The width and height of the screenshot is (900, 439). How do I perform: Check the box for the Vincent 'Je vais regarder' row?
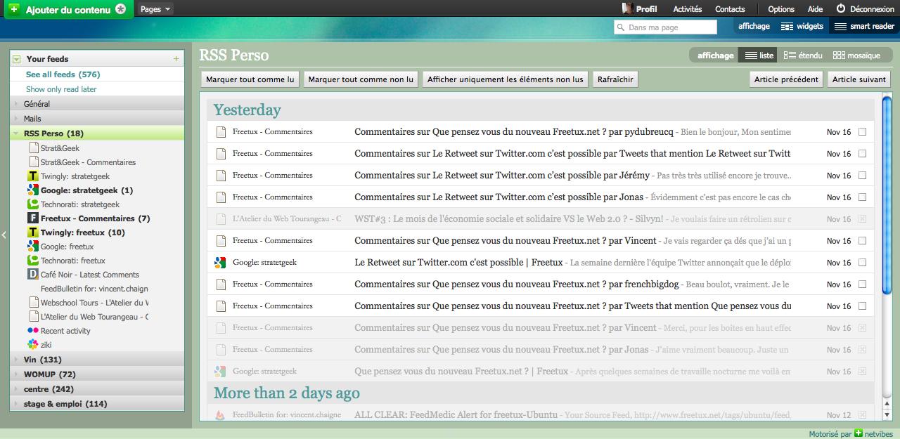pyautogui.click(x=862, y=241)
